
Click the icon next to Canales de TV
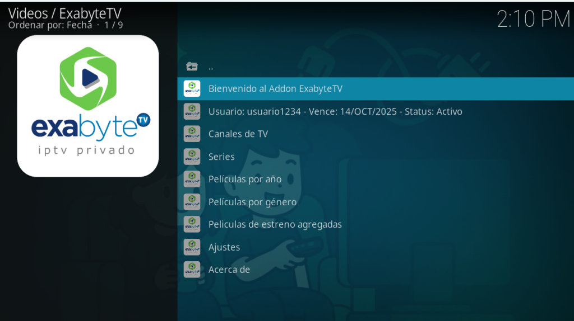(x=192, y=134)
